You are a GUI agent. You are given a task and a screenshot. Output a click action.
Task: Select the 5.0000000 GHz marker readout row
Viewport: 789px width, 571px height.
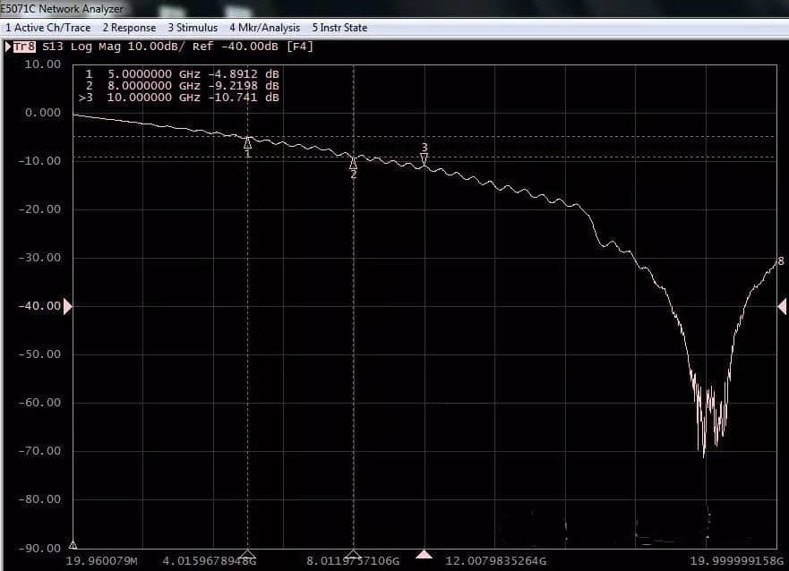182,74
